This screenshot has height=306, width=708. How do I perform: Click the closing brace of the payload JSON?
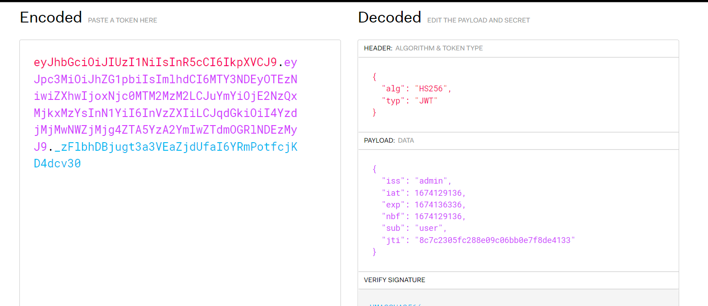tap(374, 252)
